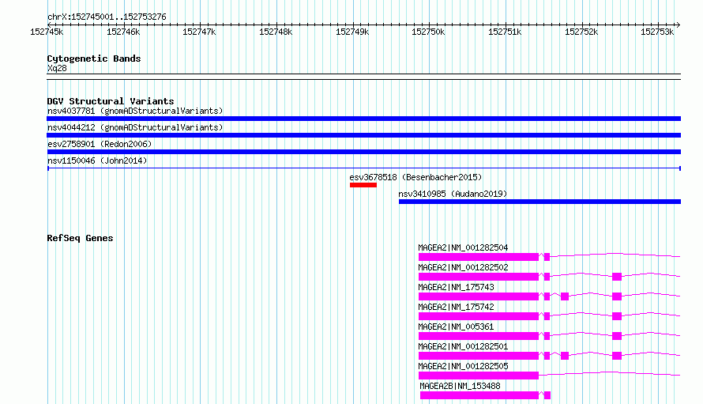Click the blue bar for nsv4037781
This screenshot has width=703, height=404.
coord(363,119)
